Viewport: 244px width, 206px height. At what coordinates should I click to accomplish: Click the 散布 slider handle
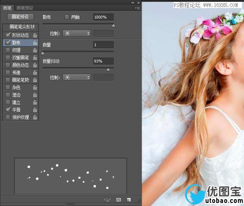coord(114,26)
